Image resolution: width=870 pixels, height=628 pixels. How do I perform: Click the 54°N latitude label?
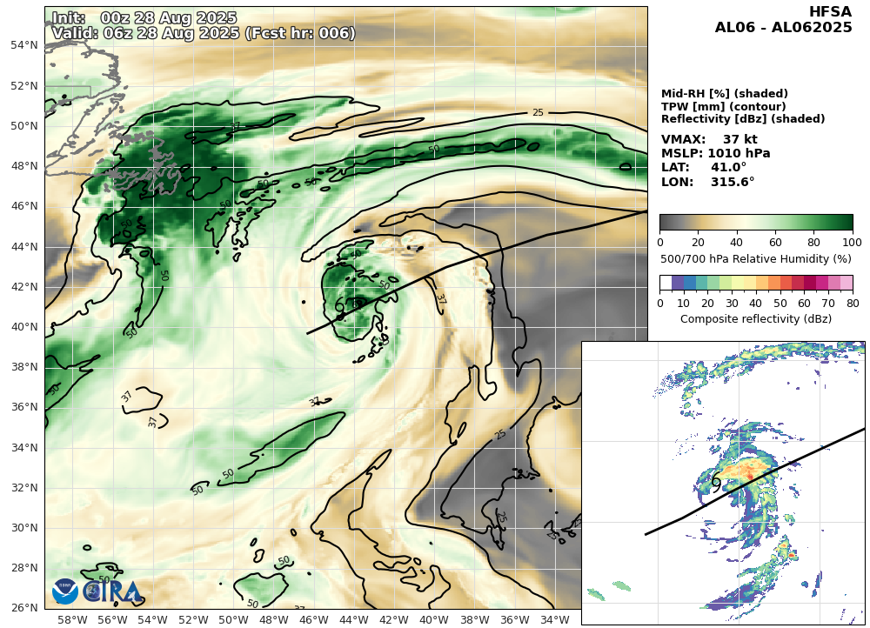[x=24, y=45]
